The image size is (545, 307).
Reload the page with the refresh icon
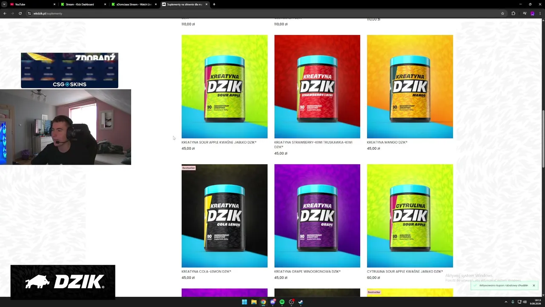(20, 13)
